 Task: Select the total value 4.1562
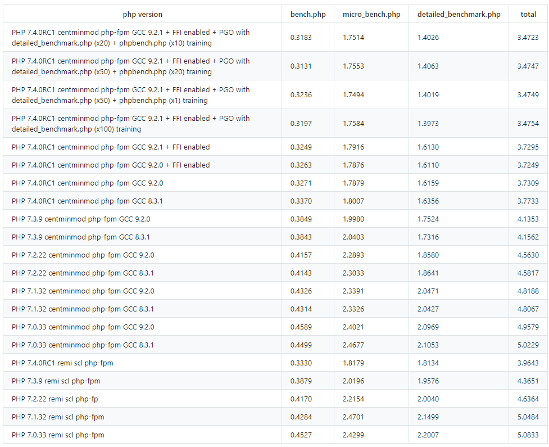tap(528, 237)
